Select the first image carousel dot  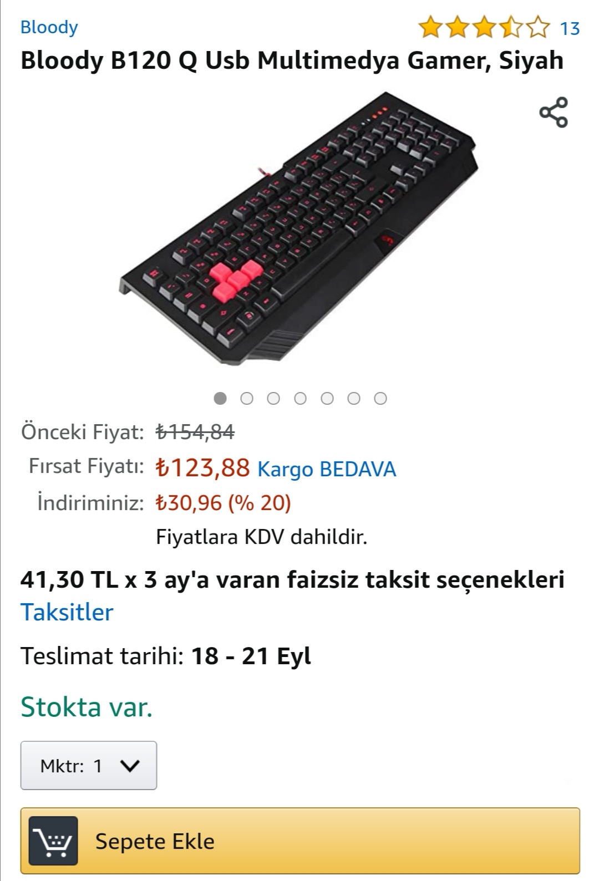click(220, 398)
